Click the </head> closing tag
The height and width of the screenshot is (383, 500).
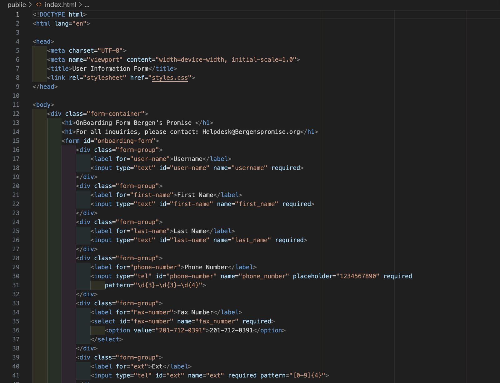point(45,86)
